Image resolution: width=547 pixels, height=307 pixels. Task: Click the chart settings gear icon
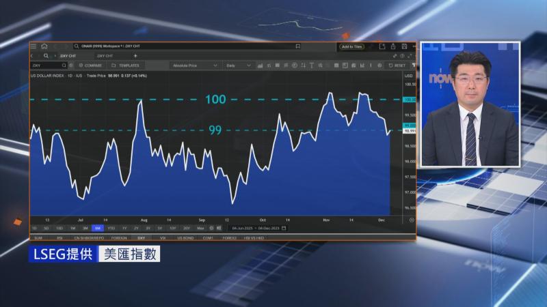379,65
